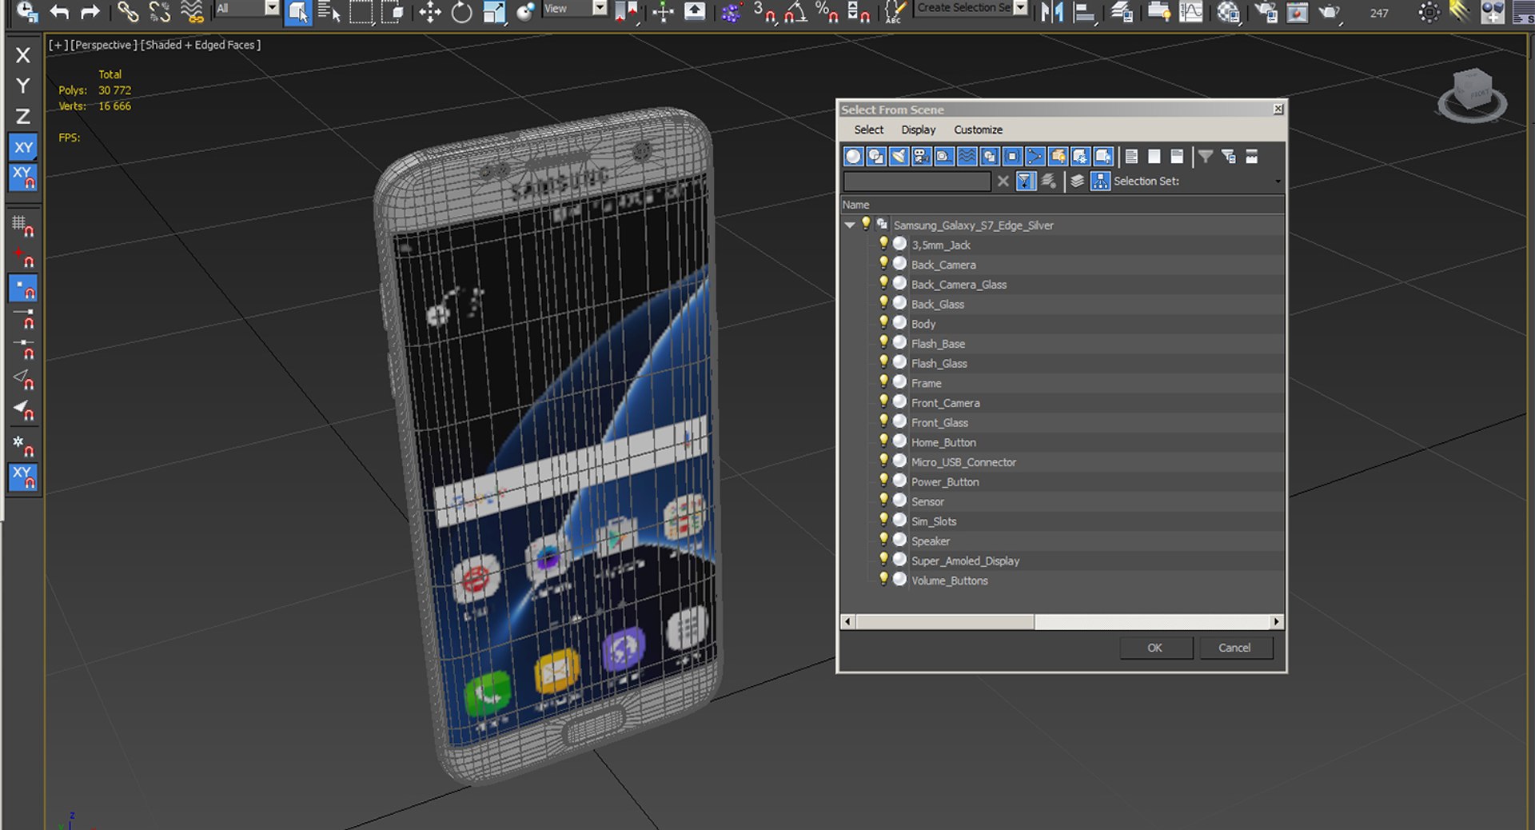Activate the Select and Link chain icon
1535x830 pixels.
[128, 11]
